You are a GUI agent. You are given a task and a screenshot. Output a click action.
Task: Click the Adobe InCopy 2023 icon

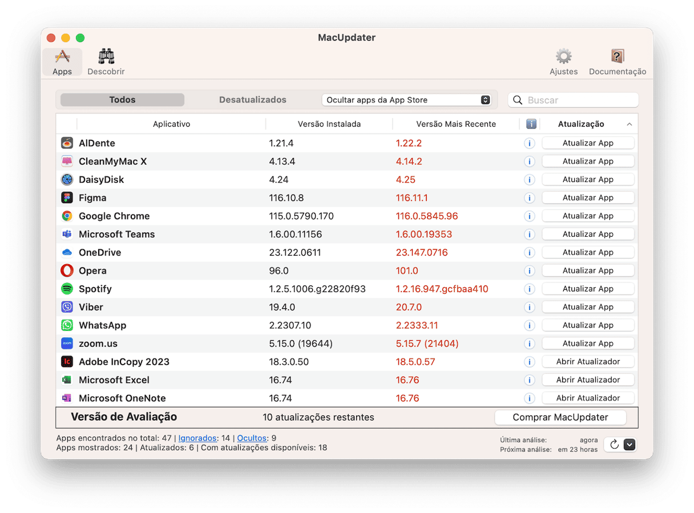[x=67, y=362]
